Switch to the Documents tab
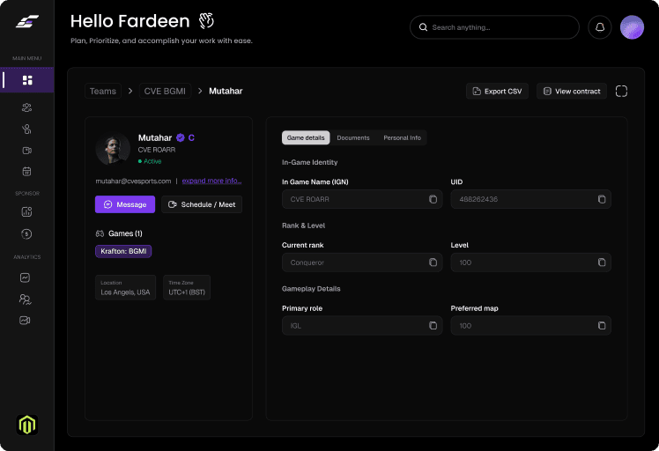 [x=353, y=137]
